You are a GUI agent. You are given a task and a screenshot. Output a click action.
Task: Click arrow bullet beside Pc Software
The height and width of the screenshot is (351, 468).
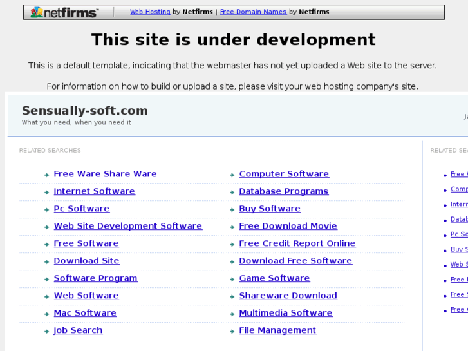46,210
